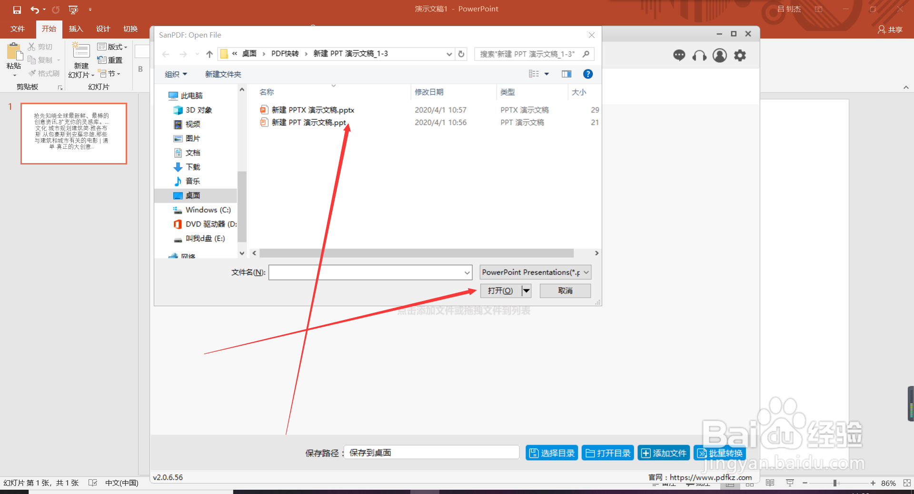Viewport: 914px width, 494px height.
Task: Start slide show from beginning icon
Action: [x=73, y=10]
